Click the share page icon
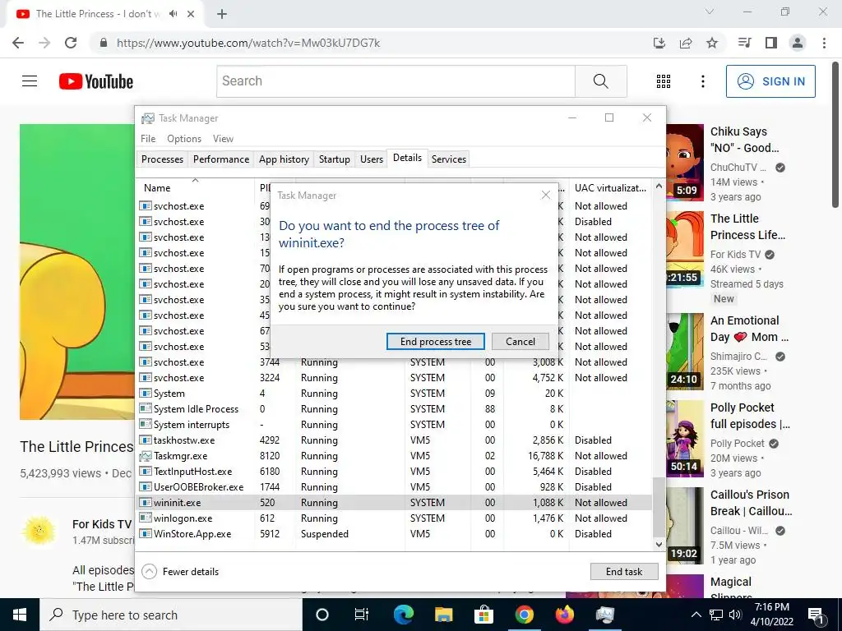Image resolution: width=842 pixels, height=631 pixels. pos(686,43)
